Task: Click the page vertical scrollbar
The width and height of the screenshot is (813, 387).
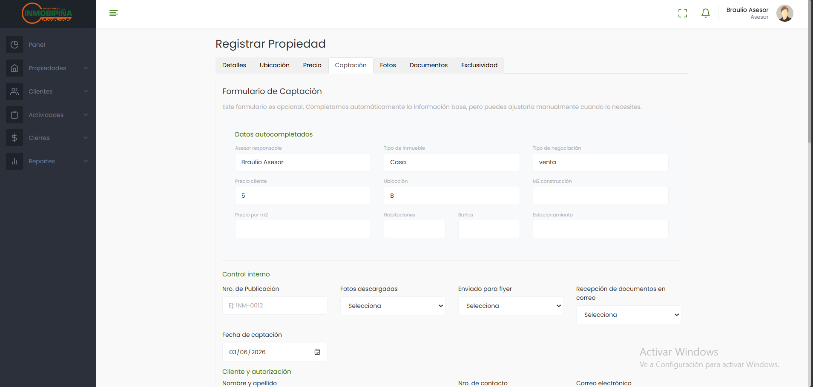Action: [x=810, y=72]
